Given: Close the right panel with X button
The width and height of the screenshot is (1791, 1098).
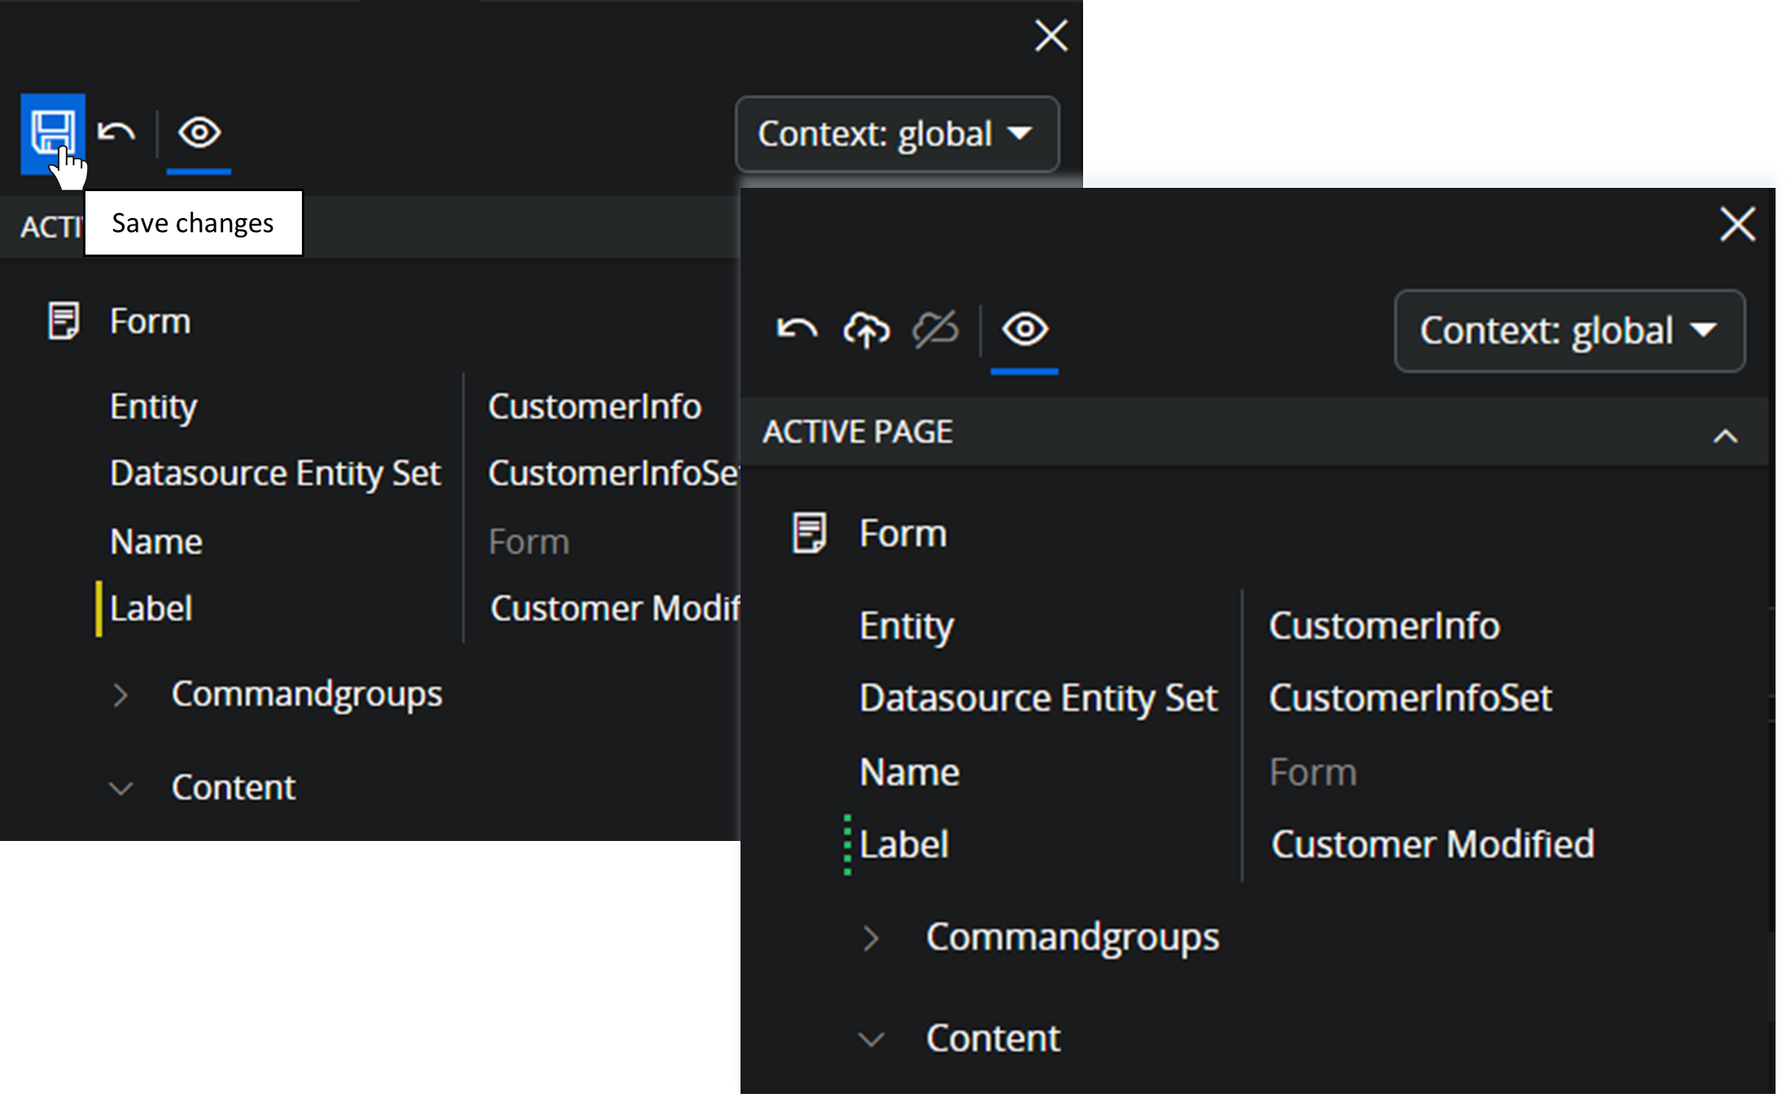Looking at the screenshot, I should pyautogui.click(x=1736, y=224).
